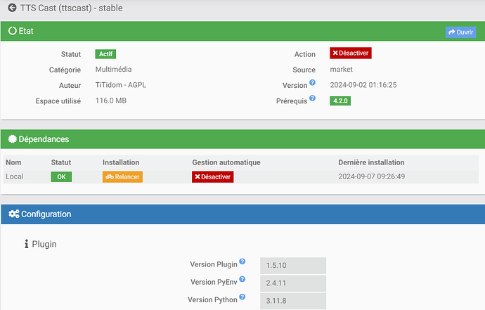Click the Relancer dependencies button
This screenshot has height=310, width=485.
pyautogui.click(x=122, y=177)
